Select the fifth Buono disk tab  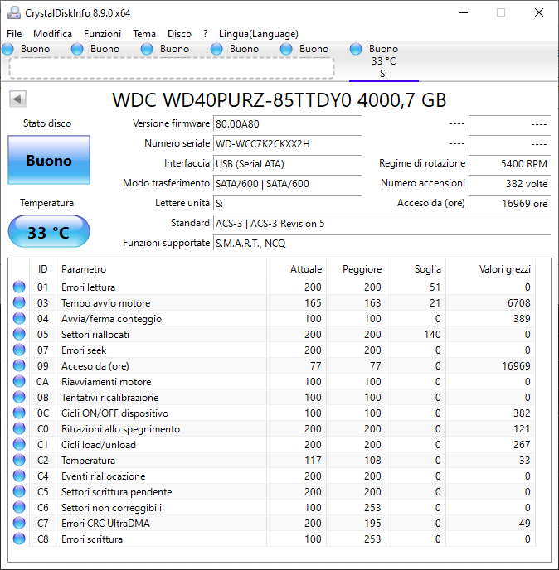306,49
